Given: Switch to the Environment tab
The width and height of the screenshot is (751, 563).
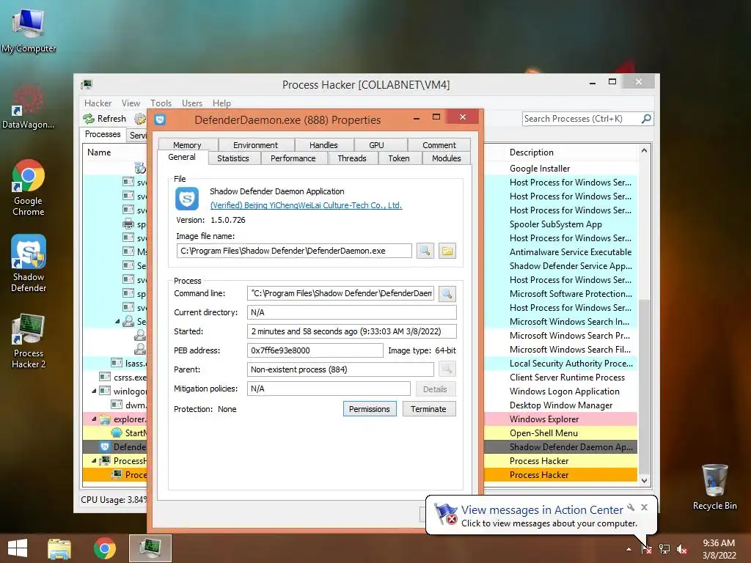Looking at the screenshot, I should tap(256, 145).
